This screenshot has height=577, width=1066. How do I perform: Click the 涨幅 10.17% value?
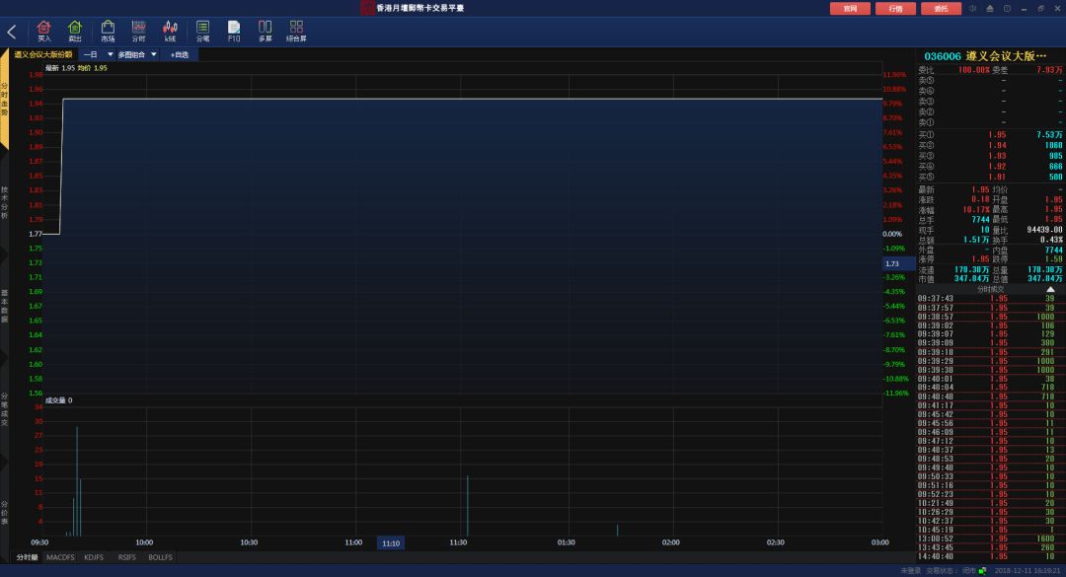pyautogui.click(x=976, y=209)
